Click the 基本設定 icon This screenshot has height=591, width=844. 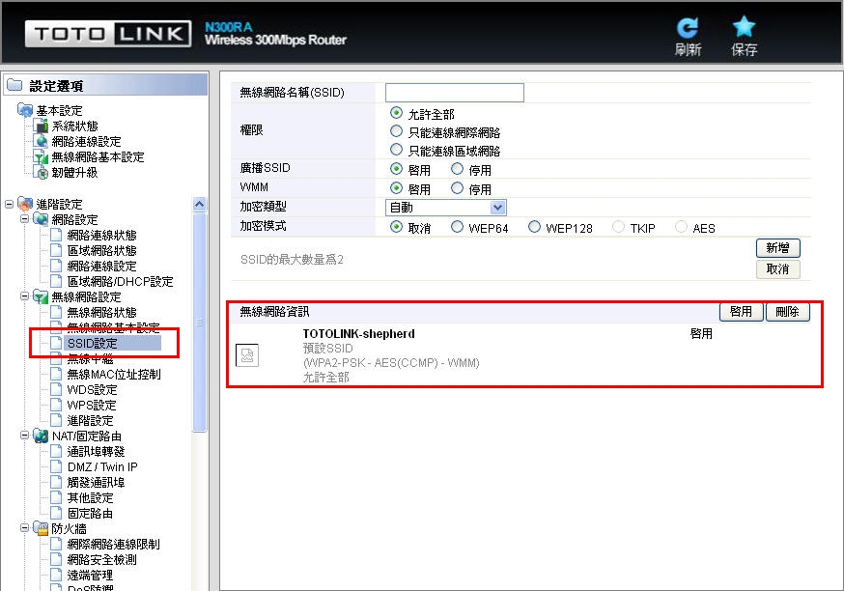click(25, 110)
